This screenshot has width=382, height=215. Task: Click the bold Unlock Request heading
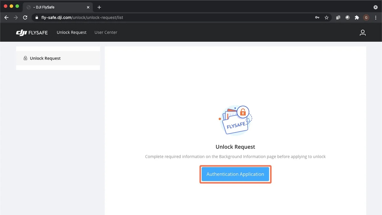pos(235,147)
